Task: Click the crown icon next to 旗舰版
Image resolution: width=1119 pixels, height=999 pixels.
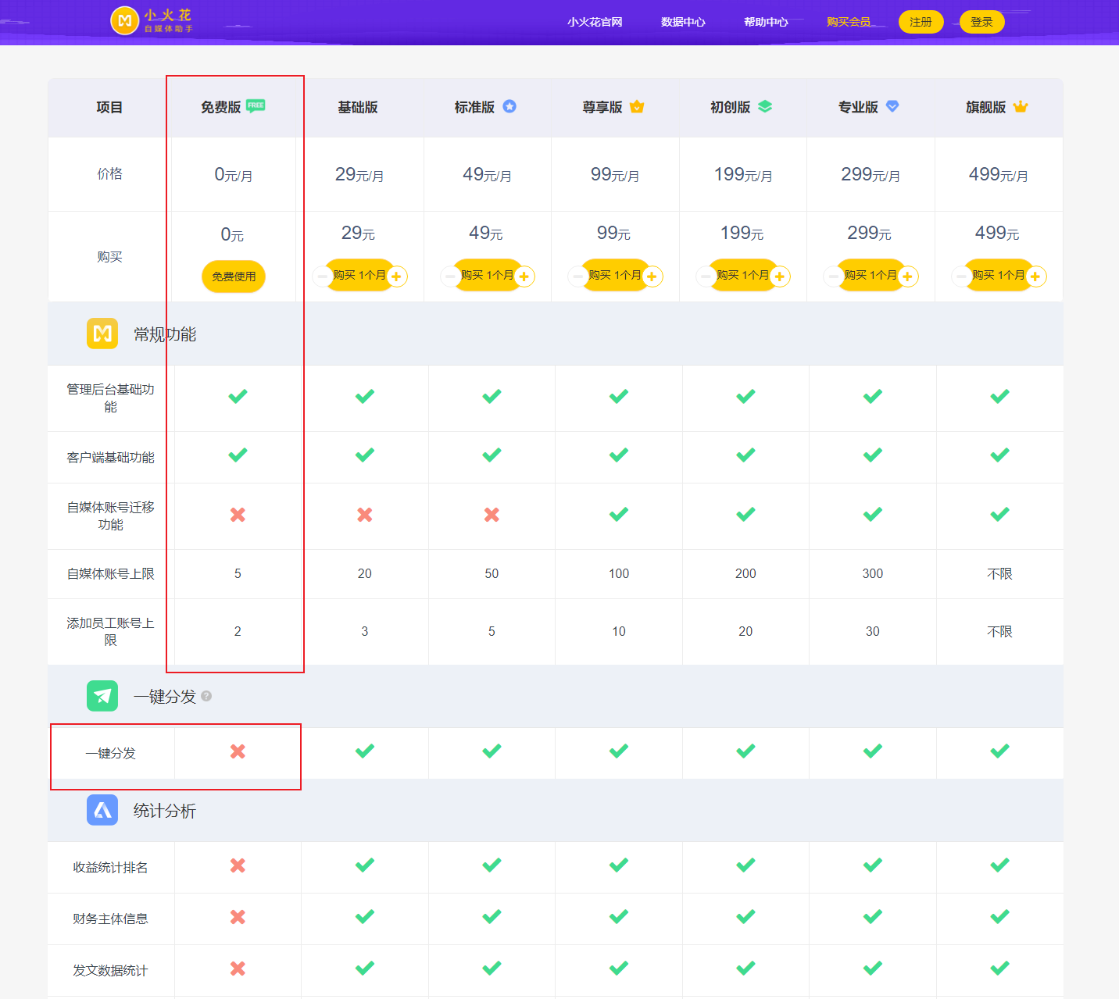Action: [x=1021, y=107]
